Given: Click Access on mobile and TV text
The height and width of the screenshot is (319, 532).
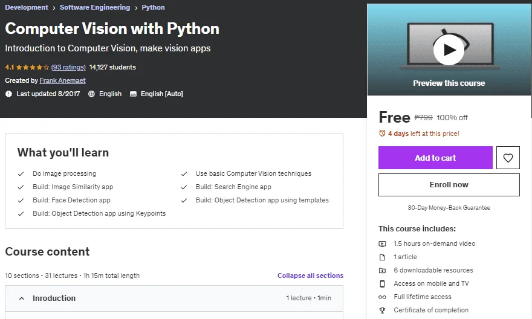Looking at the screenshot, I should (x=431, y=283).
